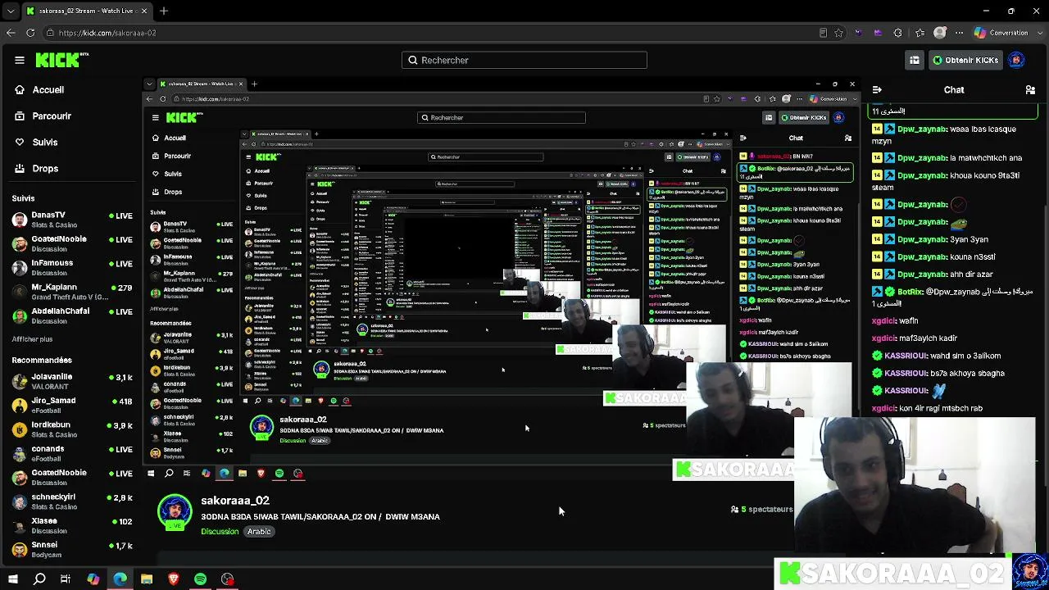The width and height of the screenshot is (1049, 590).
Task: Open the browser's three-dot settings menu
Action: [x=960, y=33]
